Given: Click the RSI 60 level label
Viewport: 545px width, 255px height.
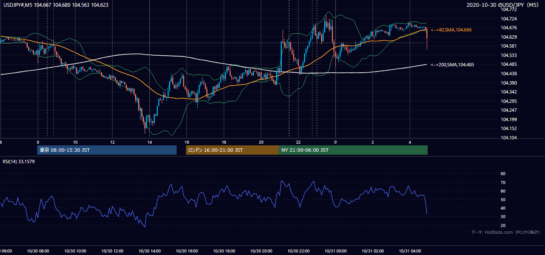Looking at the screenshot, I should pos(503,191).
